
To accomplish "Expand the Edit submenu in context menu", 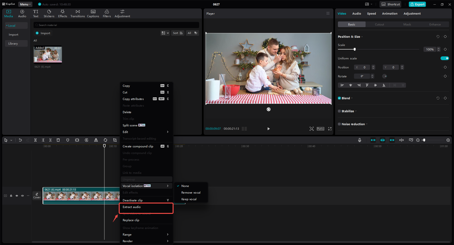I will coord(146,132).
